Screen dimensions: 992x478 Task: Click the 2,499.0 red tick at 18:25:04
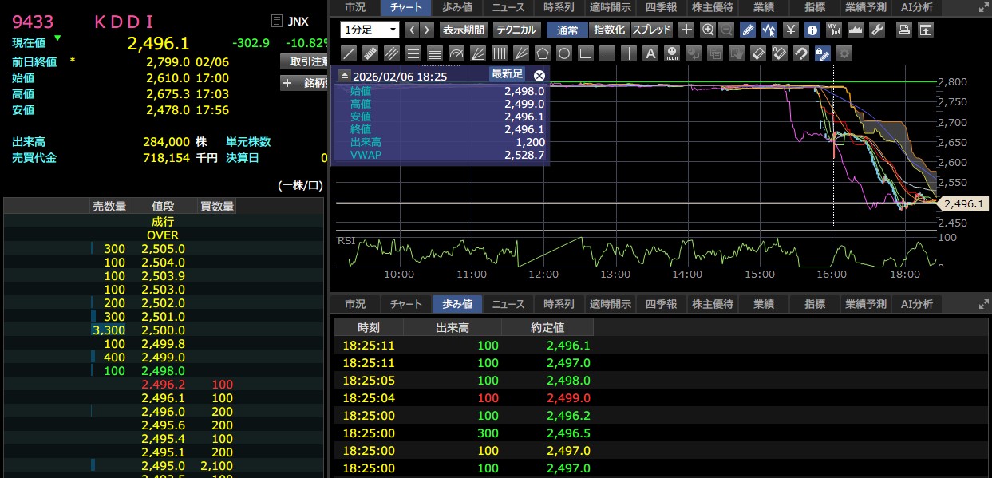click(x=568, y=397)
